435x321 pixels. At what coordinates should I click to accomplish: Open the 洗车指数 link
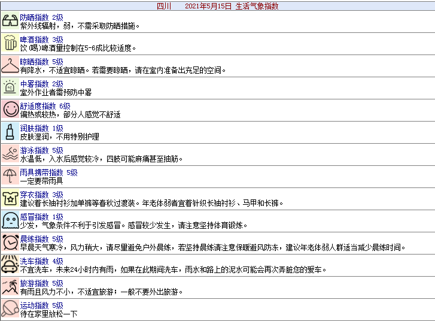point(35,261)
